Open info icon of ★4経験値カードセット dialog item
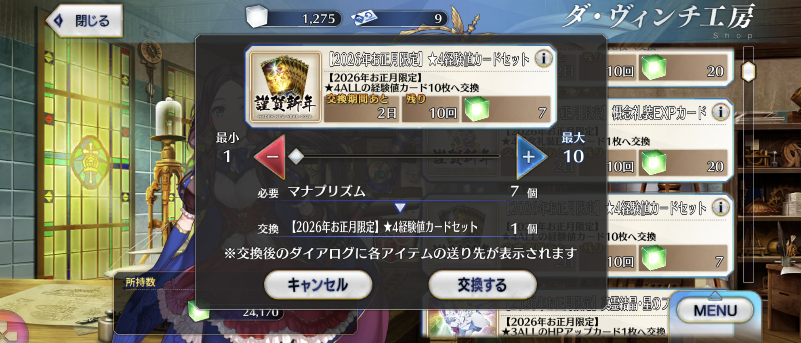The image size is (801, 343). tap(544, 58)
